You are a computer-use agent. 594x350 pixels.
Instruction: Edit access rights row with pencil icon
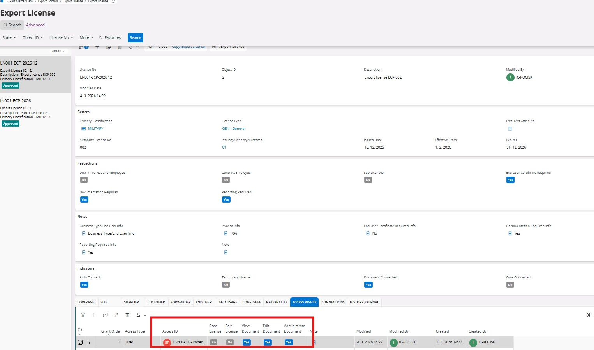point(116,315)
